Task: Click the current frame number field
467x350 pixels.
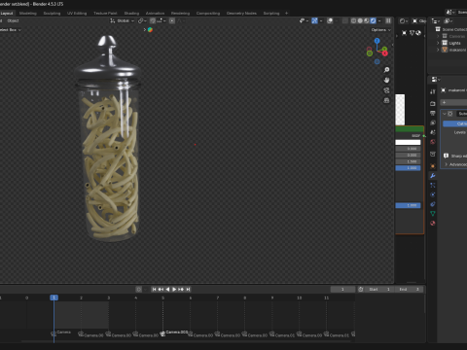Action: [x=342, y=289]
